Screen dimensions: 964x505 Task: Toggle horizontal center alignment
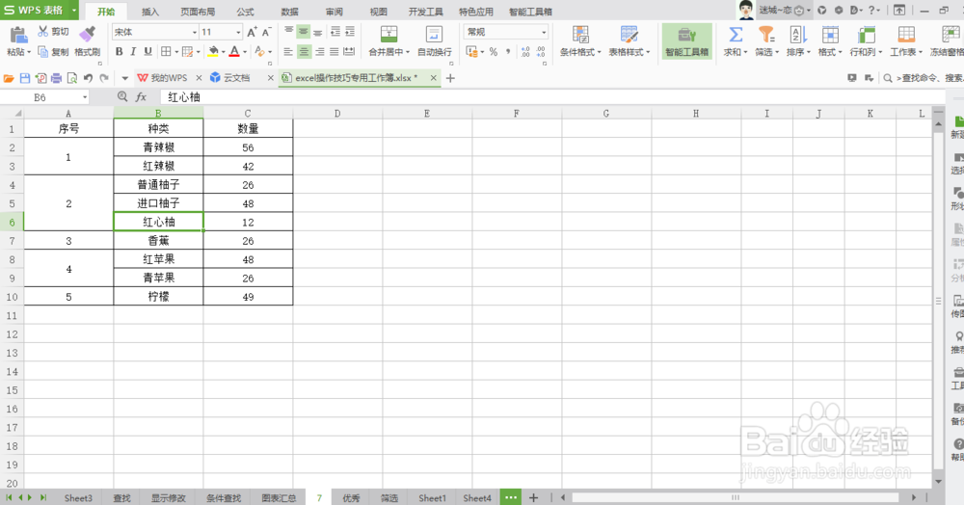click(x=305, y=52)
